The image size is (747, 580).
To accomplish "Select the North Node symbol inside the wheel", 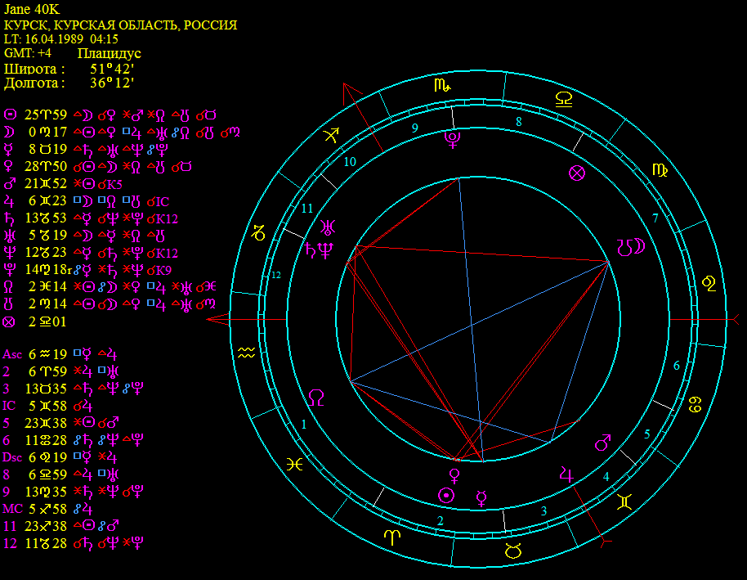I will point(317,398).
